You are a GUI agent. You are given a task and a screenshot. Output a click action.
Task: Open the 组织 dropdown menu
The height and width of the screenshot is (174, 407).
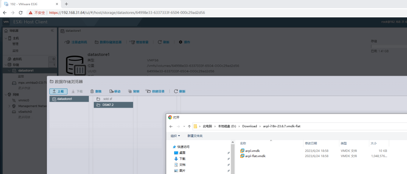175,136
